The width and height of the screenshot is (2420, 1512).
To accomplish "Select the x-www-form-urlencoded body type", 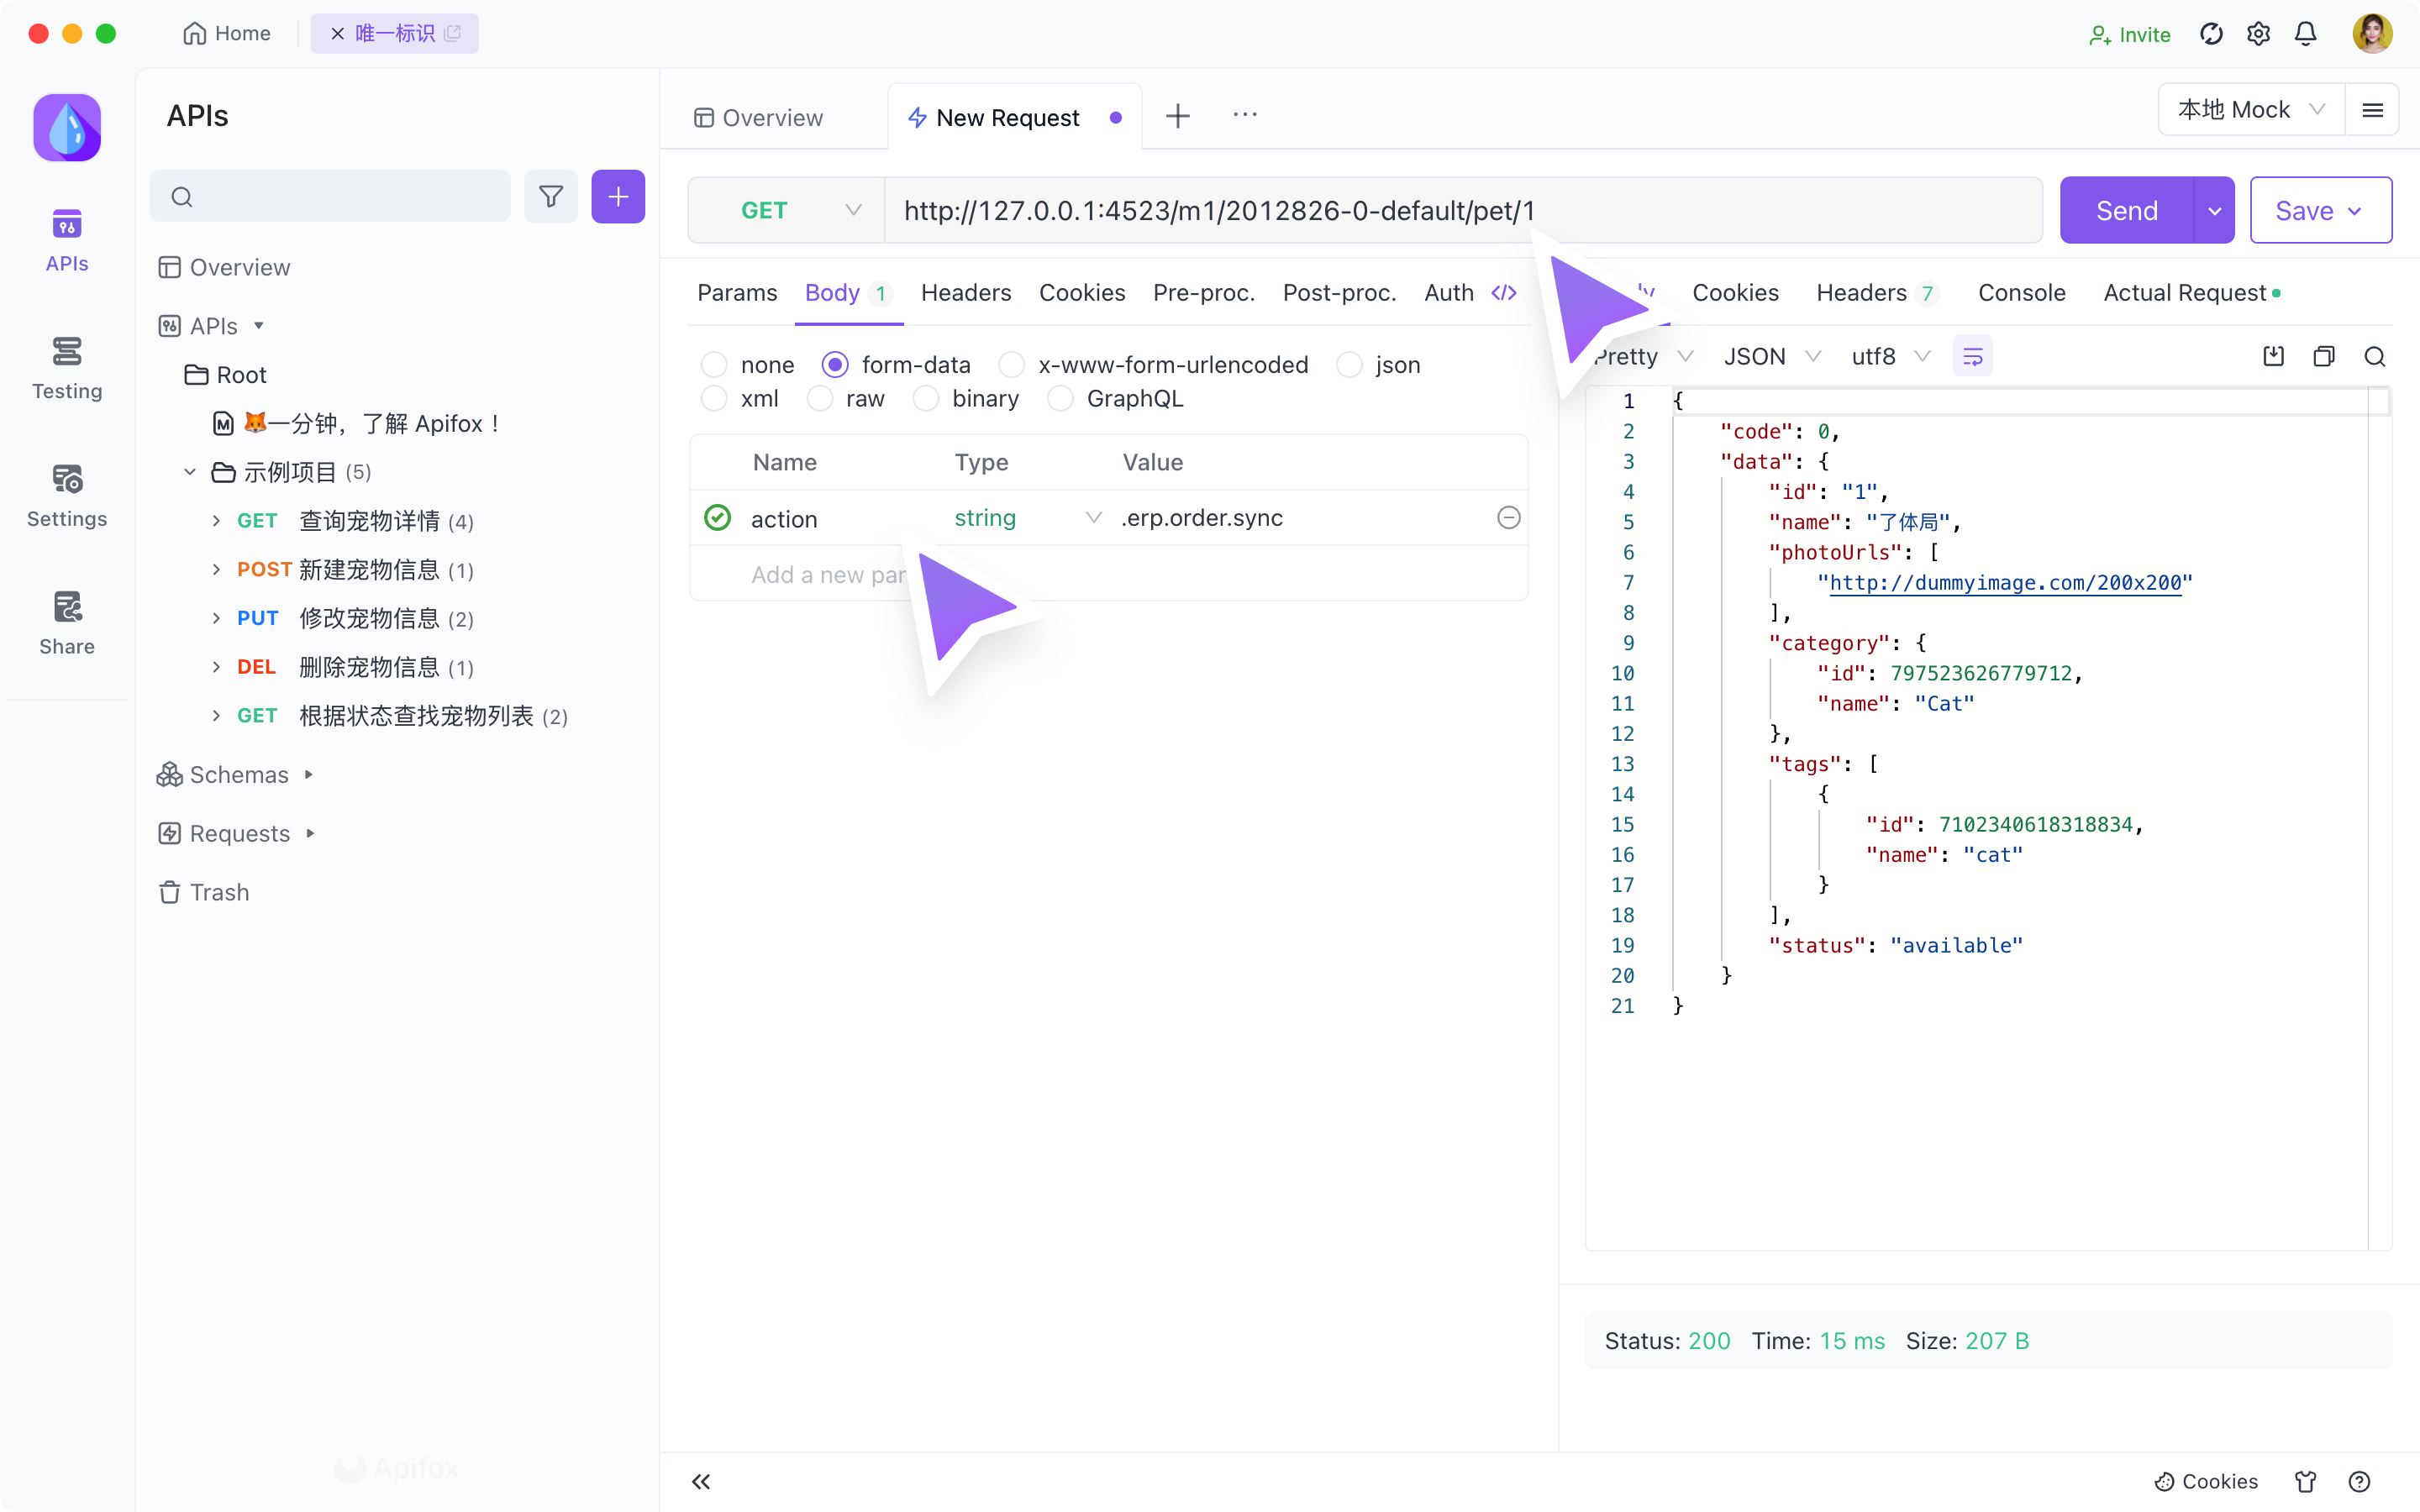I will [1012, 365].
